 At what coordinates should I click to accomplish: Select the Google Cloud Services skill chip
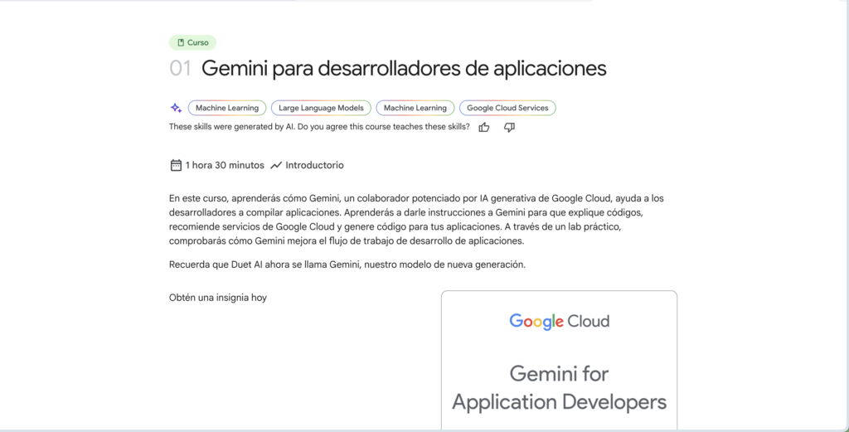click(x=508, y=108)
